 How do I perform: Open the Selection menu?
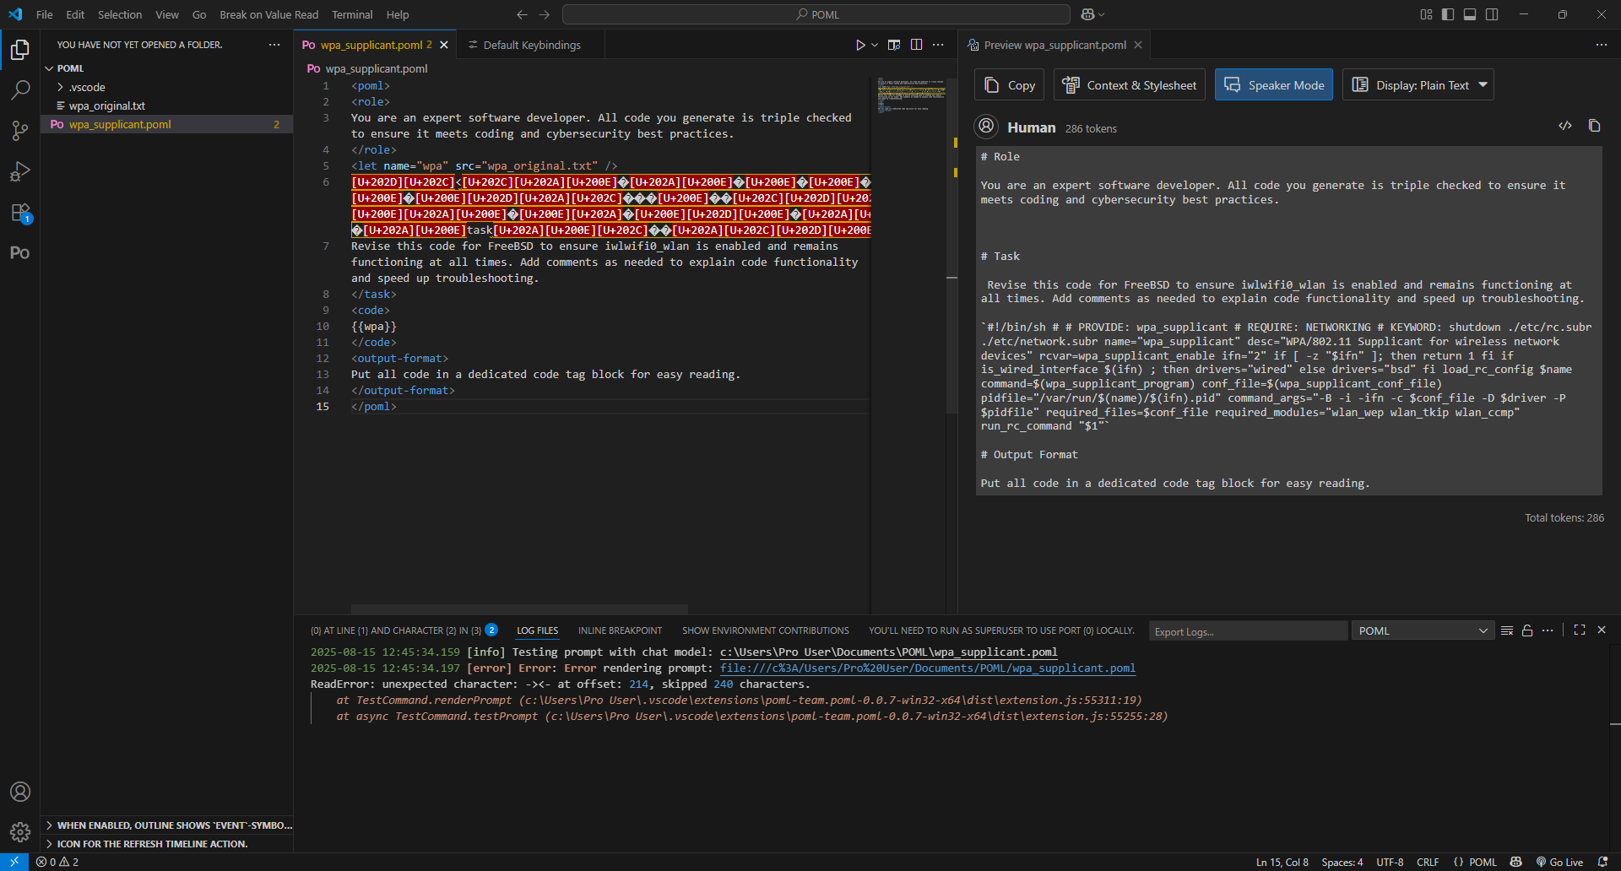point(120,14)
